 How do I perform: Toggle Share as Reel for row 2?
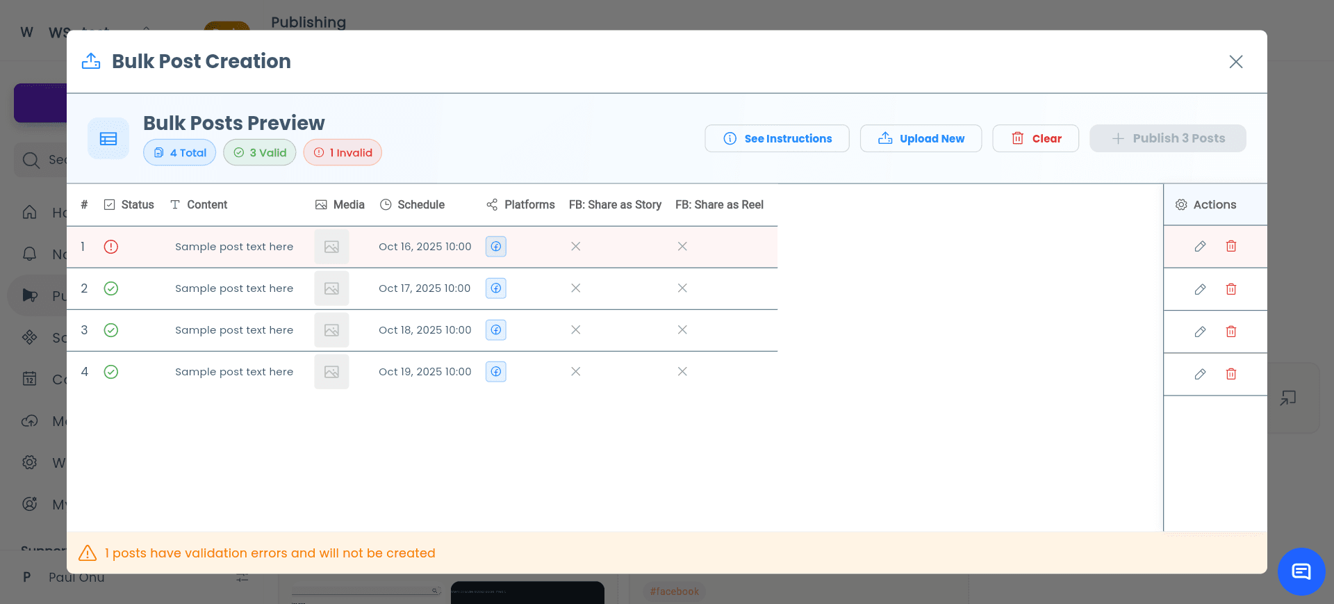click(x=682, y=288)
